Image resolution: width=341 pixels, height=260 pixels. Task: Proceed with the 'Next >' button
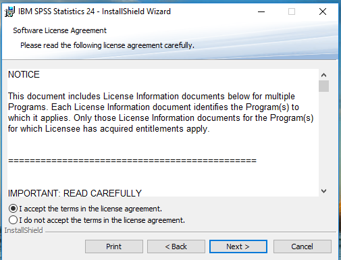pyautogui.click(x=238, y=246)
